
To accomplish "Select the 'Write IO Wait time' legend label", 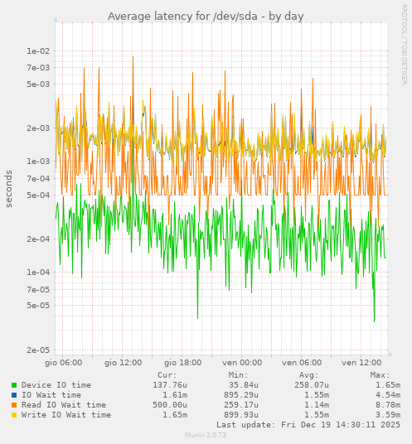I will [x=66, y=415].
